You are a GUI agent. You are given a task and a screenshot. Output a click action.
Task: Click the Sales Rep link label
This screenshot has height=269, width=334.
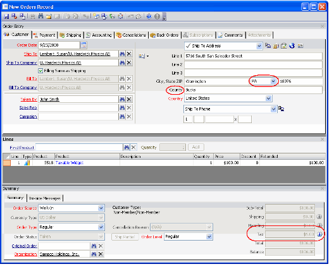pyautogui.click(x=28, y=108)
